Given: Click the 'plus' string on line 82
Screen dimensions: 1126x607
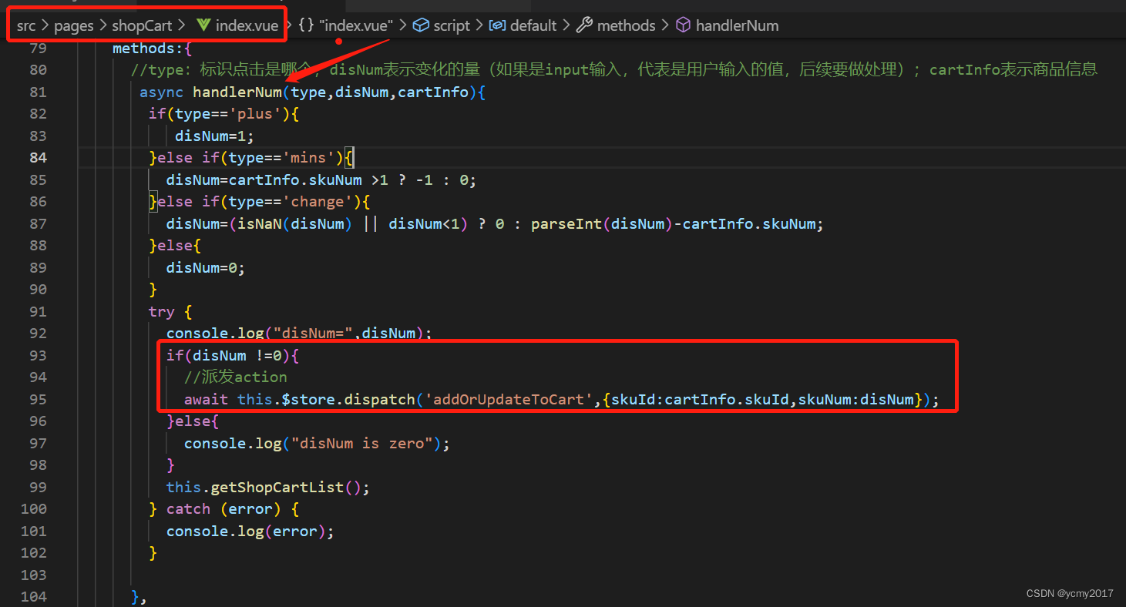Looking at the screenshot, I should (256, 113).
